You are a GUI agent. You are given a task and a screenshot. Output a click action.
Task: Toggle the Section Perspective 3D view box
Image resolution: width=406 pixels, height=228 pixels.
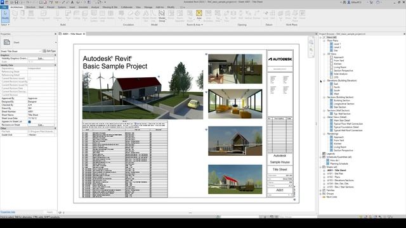[331, 70]
